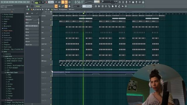Mute the clap track green dot

tap(51, 31)
